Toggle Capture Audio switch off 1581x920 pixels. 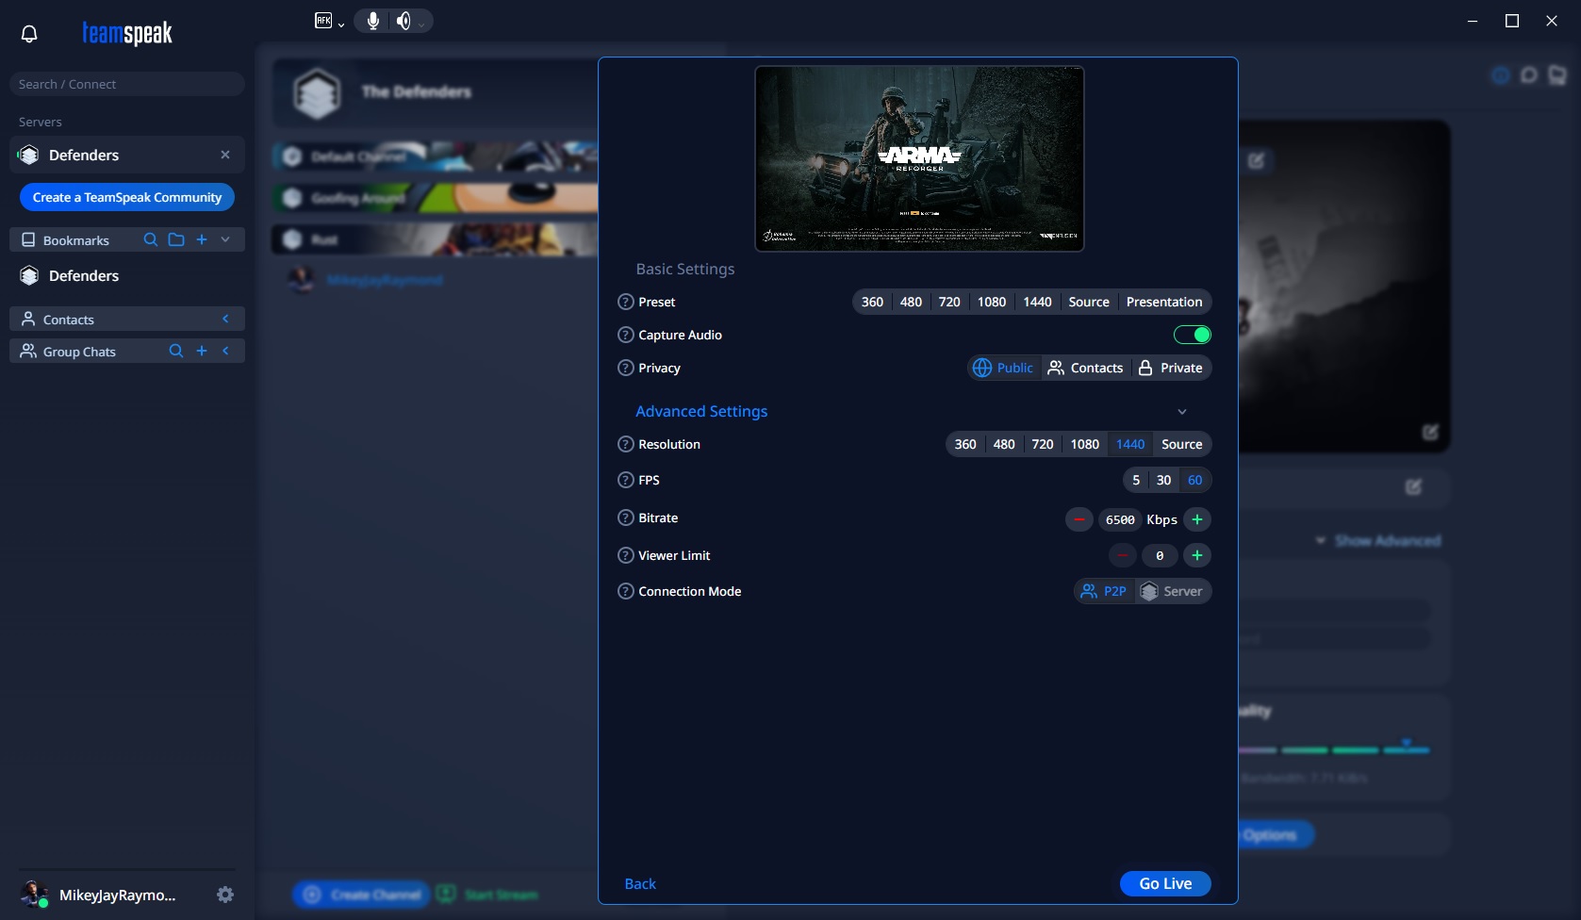1192,335
